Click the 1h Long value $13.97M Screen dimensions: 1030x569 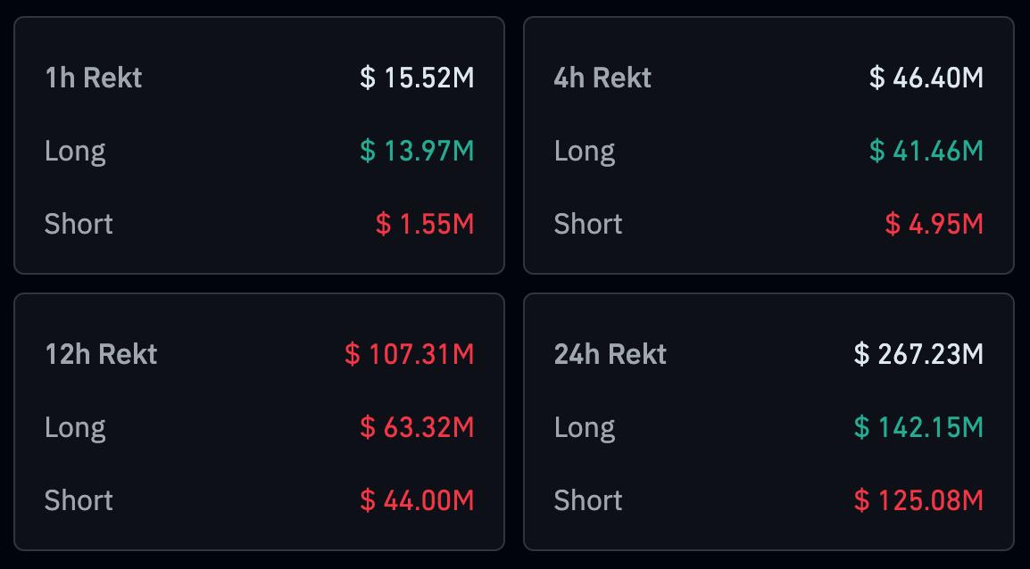click(x=417, y=152)
